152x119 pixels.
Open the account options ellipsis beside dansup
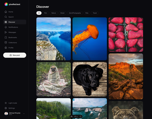click(x=24, y=114)
